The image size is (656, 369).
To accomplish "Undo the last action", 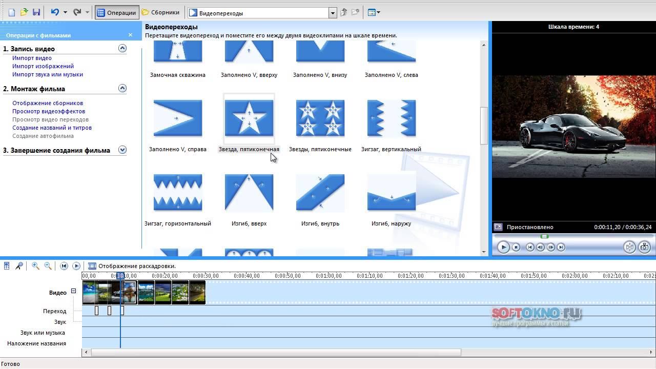I will click(x=55, y=12).
